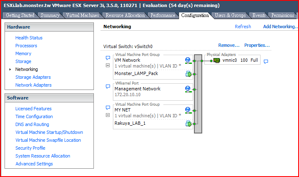Click the vmnic0 physical adapter card icon
Viewport: 299px width, 177px height.
point(217,61)
